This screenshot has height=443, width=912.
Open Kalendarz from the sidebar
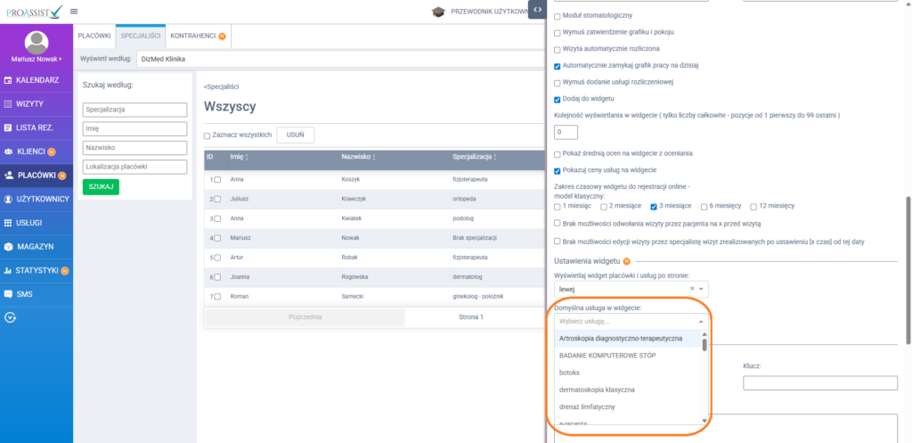[x=37, y=80]
